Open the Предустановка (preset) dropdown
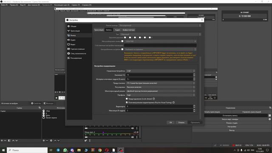 (x=161, y=83)
